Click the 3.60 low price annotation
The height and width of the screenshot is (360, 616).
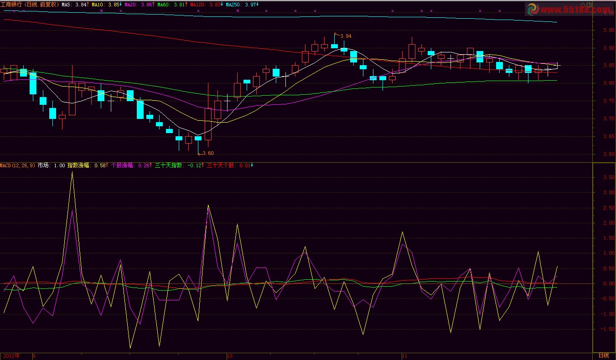[x=208, y=154]
